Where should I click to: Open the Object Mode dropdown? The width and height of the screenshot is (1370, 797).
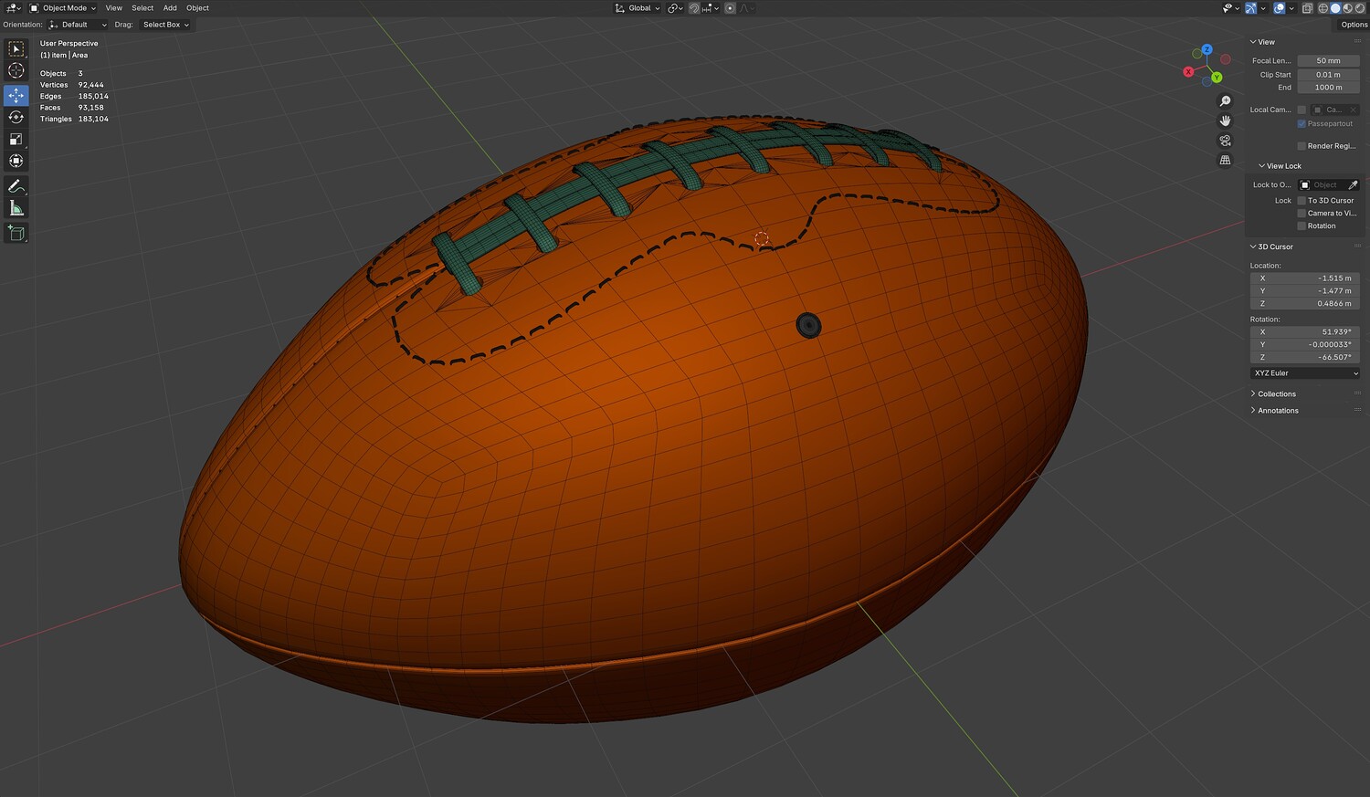coord(63,8)
